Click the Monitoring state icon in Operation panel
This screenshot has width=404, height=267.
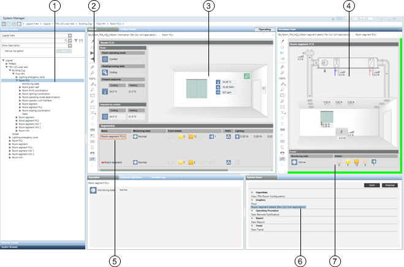[92, 191]
